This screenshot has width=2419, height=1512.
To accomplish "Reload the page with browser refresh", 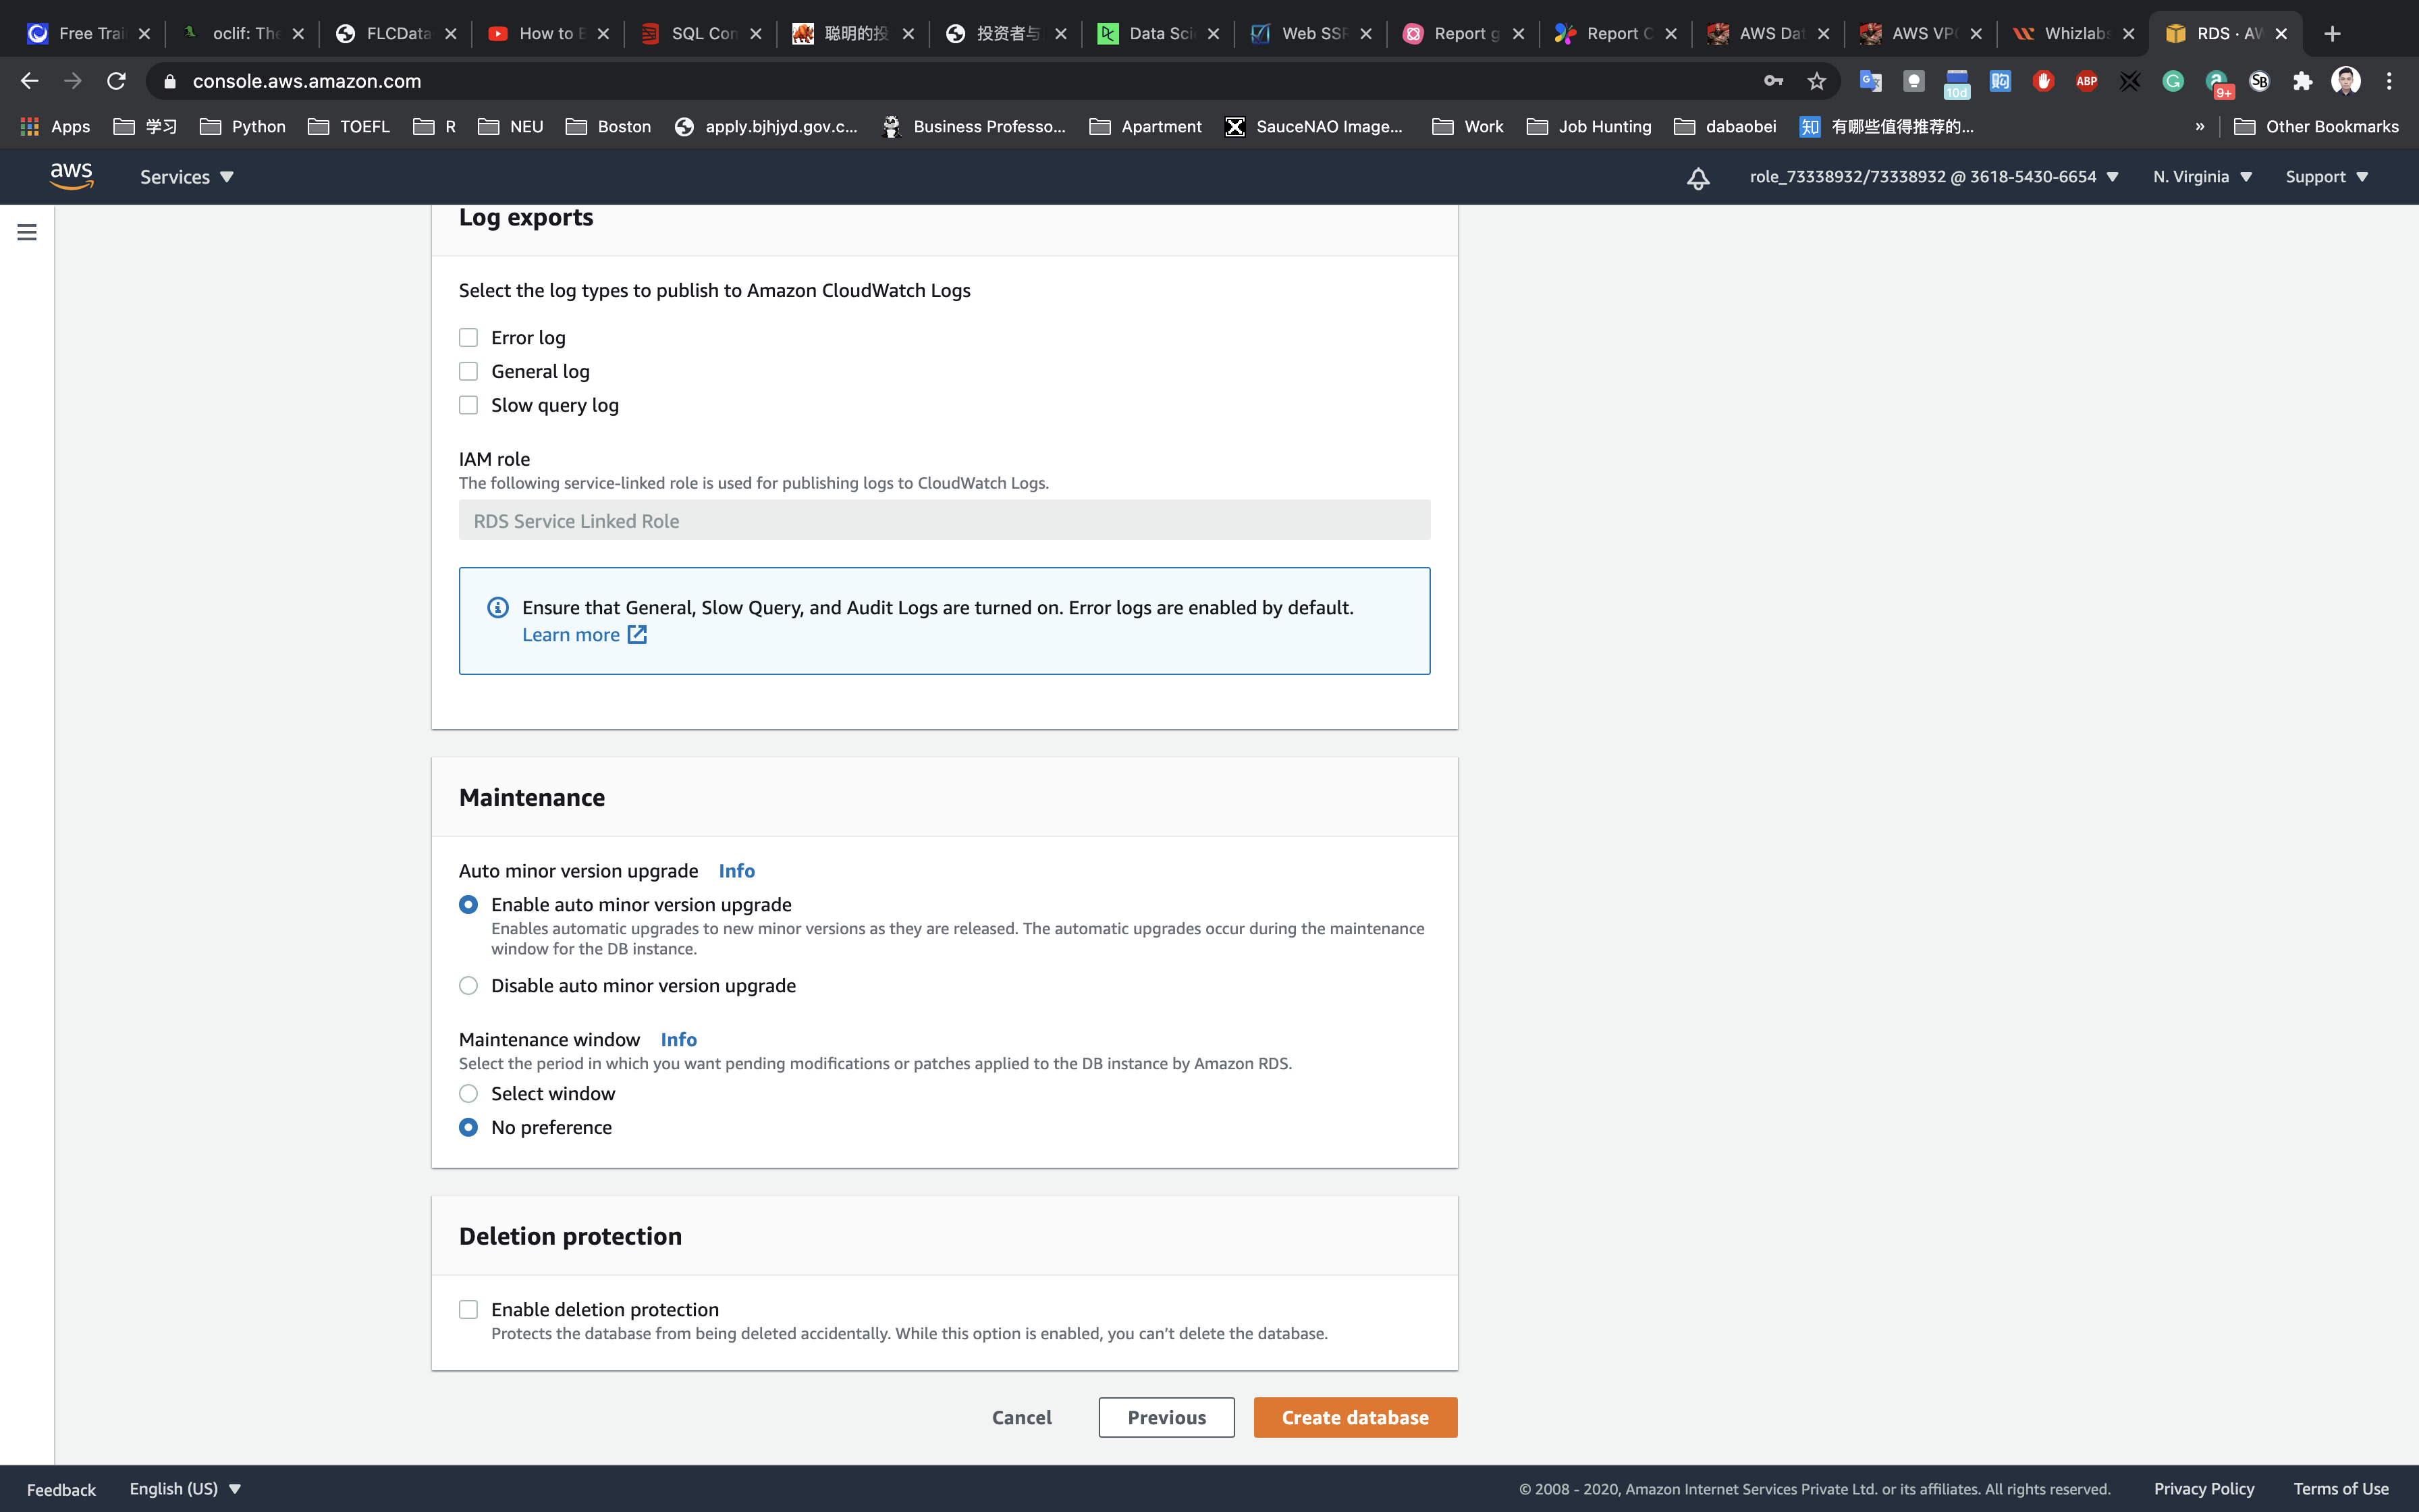I will (x=116, y=81).
